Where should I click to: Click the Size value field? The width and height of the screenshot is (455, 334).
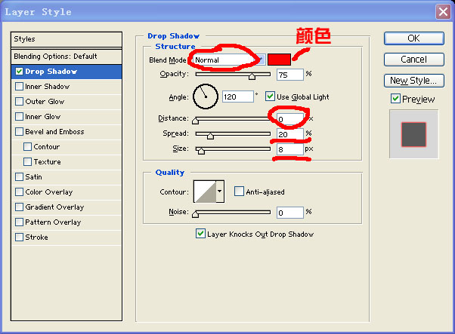pyautogui.click(x=290, y=149)
